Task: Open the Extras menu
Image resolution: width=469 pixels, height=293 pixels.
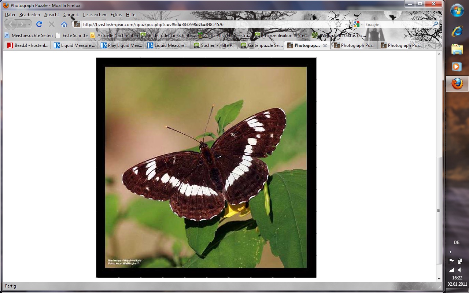Action: [x=116, y=15]
